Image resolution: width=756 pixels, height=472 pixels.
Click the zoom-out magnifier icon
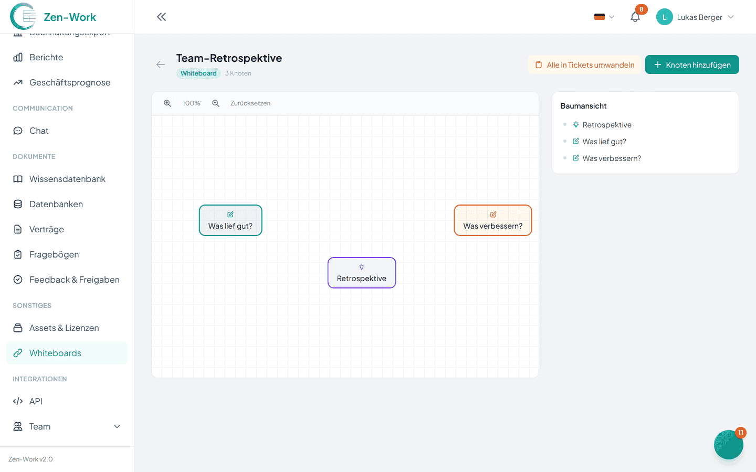(216, 103)
